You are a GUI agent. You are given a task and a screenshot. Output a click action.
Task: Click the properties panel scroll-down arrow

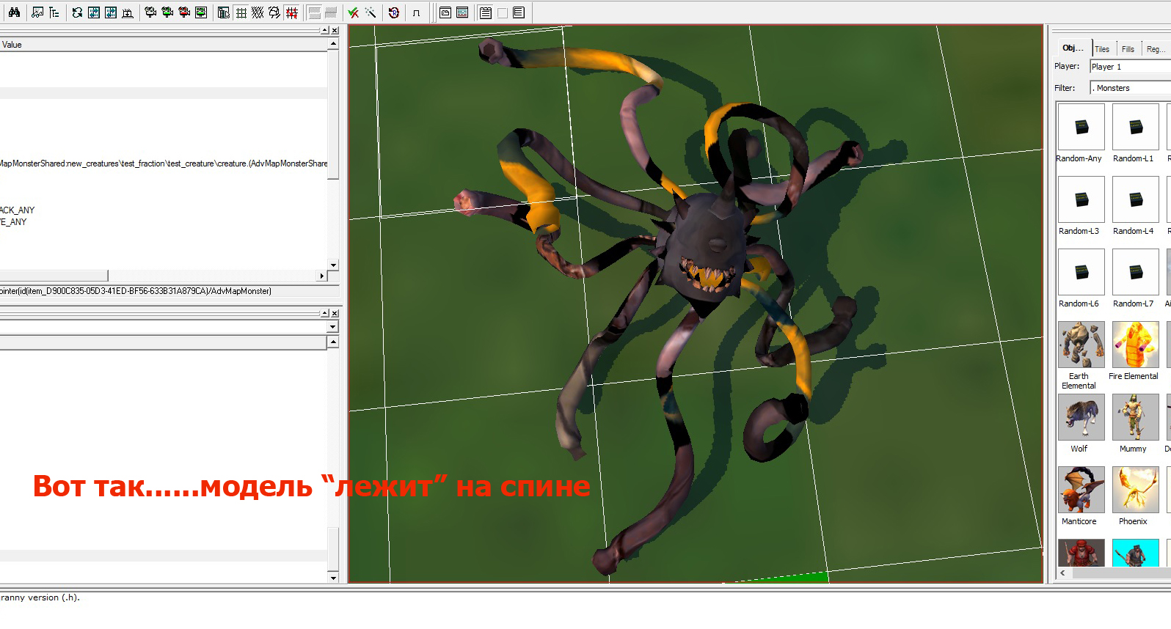333,265
